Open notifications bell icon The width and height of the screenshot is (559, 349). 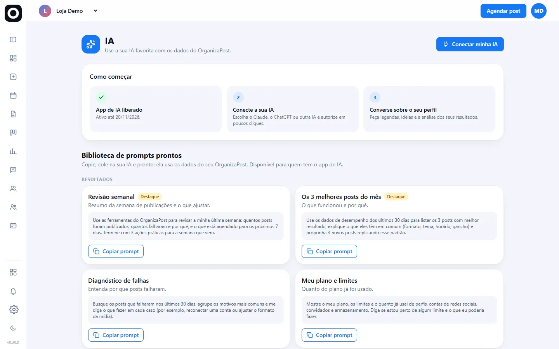(13, 291)
